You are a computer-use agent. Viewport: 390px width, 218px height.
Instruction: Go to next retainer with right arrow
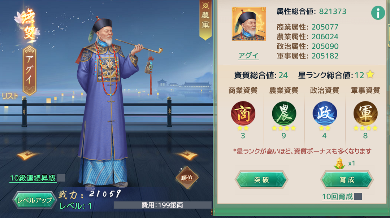pos(187,155)
